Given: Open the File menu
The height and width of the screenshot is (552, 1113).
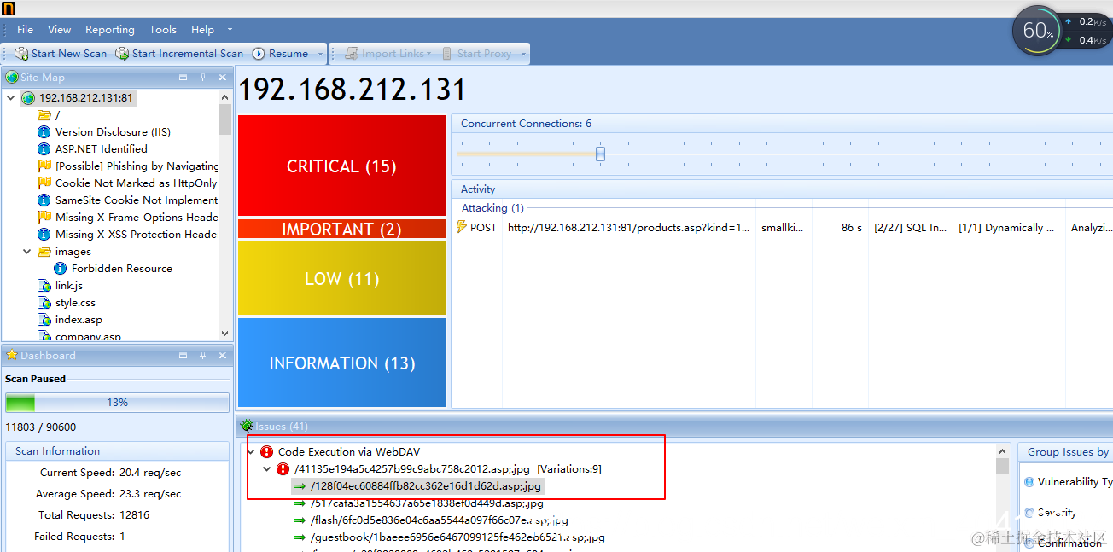Looking at the screenshot, I should pyautogui.click(x=26, y=29).
